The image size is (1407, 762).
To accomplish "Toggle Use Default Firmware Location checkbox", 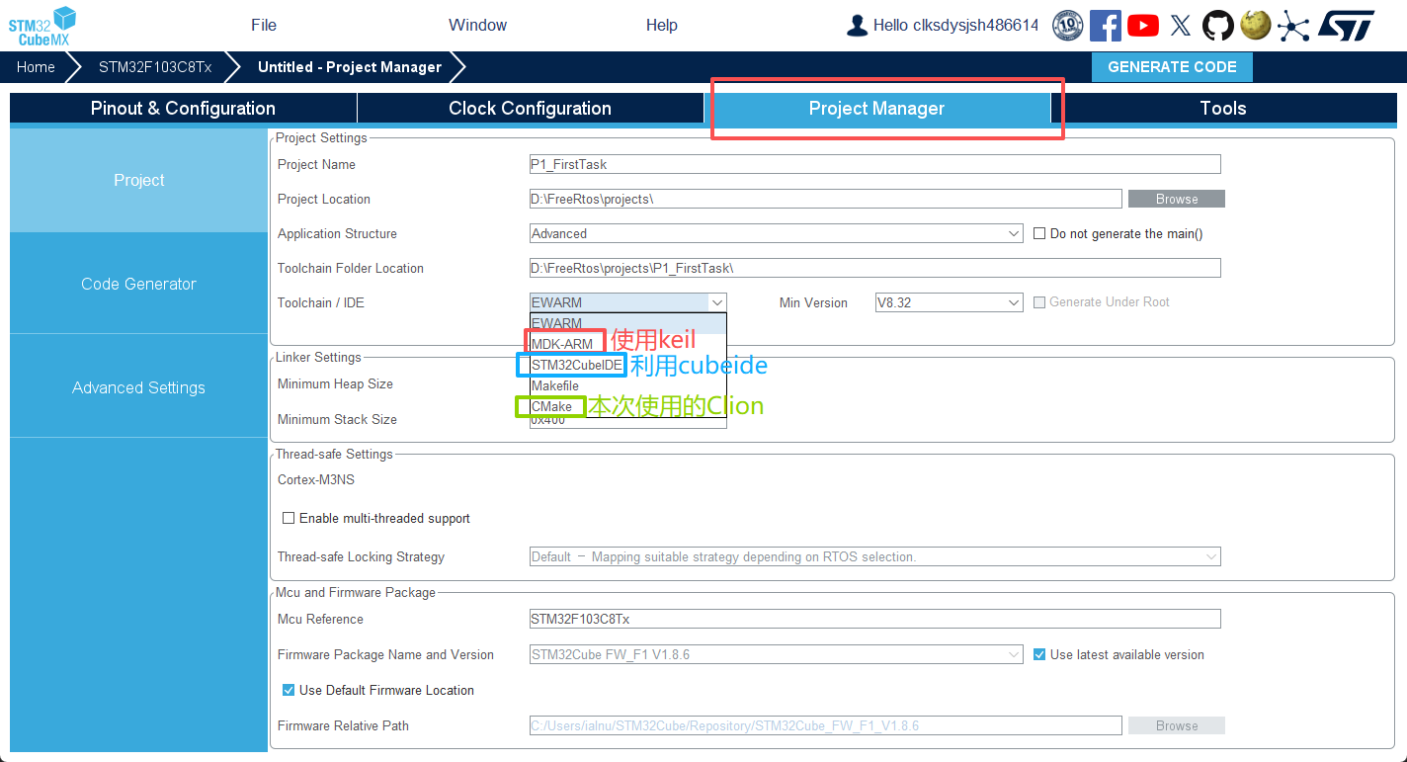I will click(289, 690).
